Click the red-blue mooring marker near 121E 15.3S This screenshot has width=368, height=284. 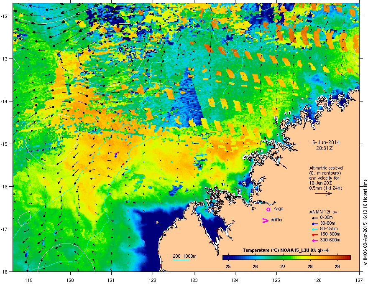click(116, 155)
